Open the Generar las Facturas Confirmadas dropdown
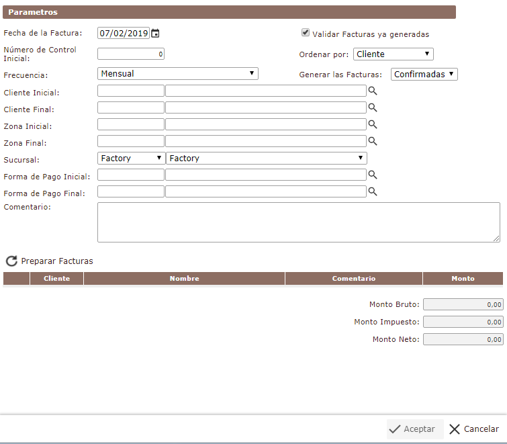This screenshot has height=444, width=507. tap(424, 75)
